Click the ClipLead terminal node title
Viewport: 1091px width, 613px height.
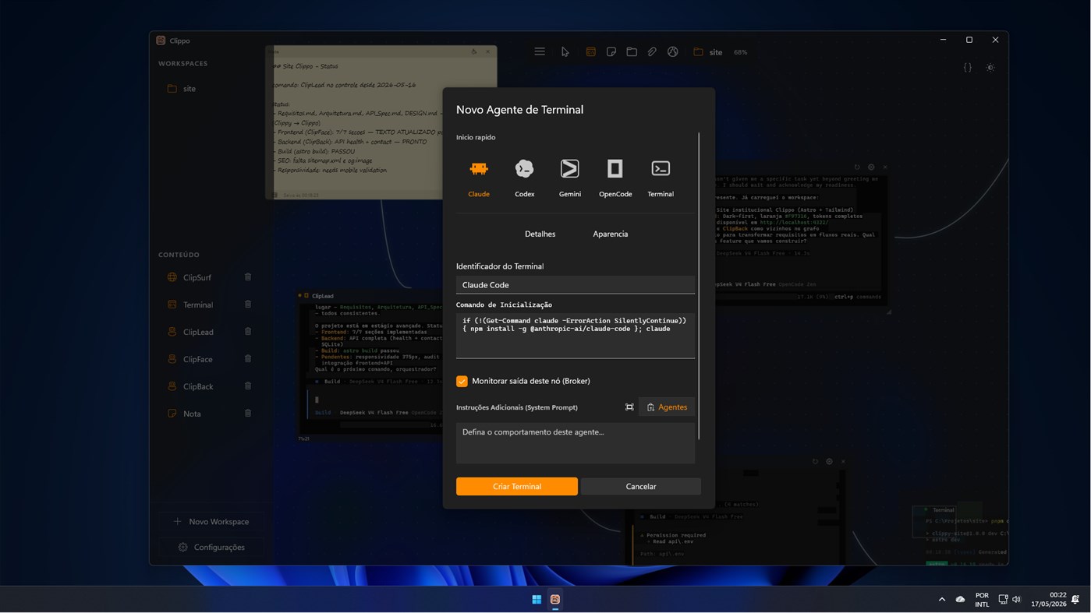pyautogui.click(x=323, y=296)
